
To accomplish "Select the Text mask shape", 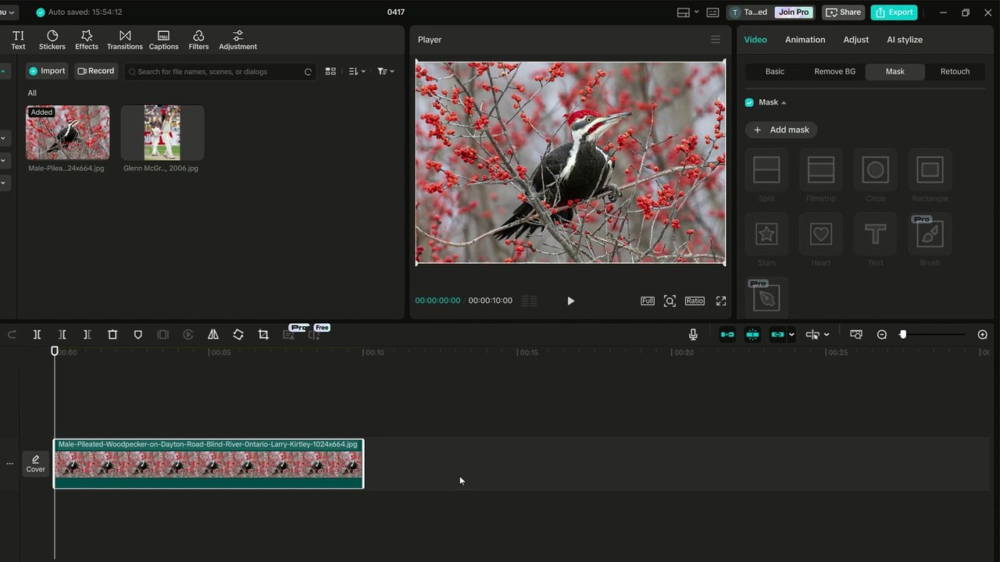I will 876,240.
